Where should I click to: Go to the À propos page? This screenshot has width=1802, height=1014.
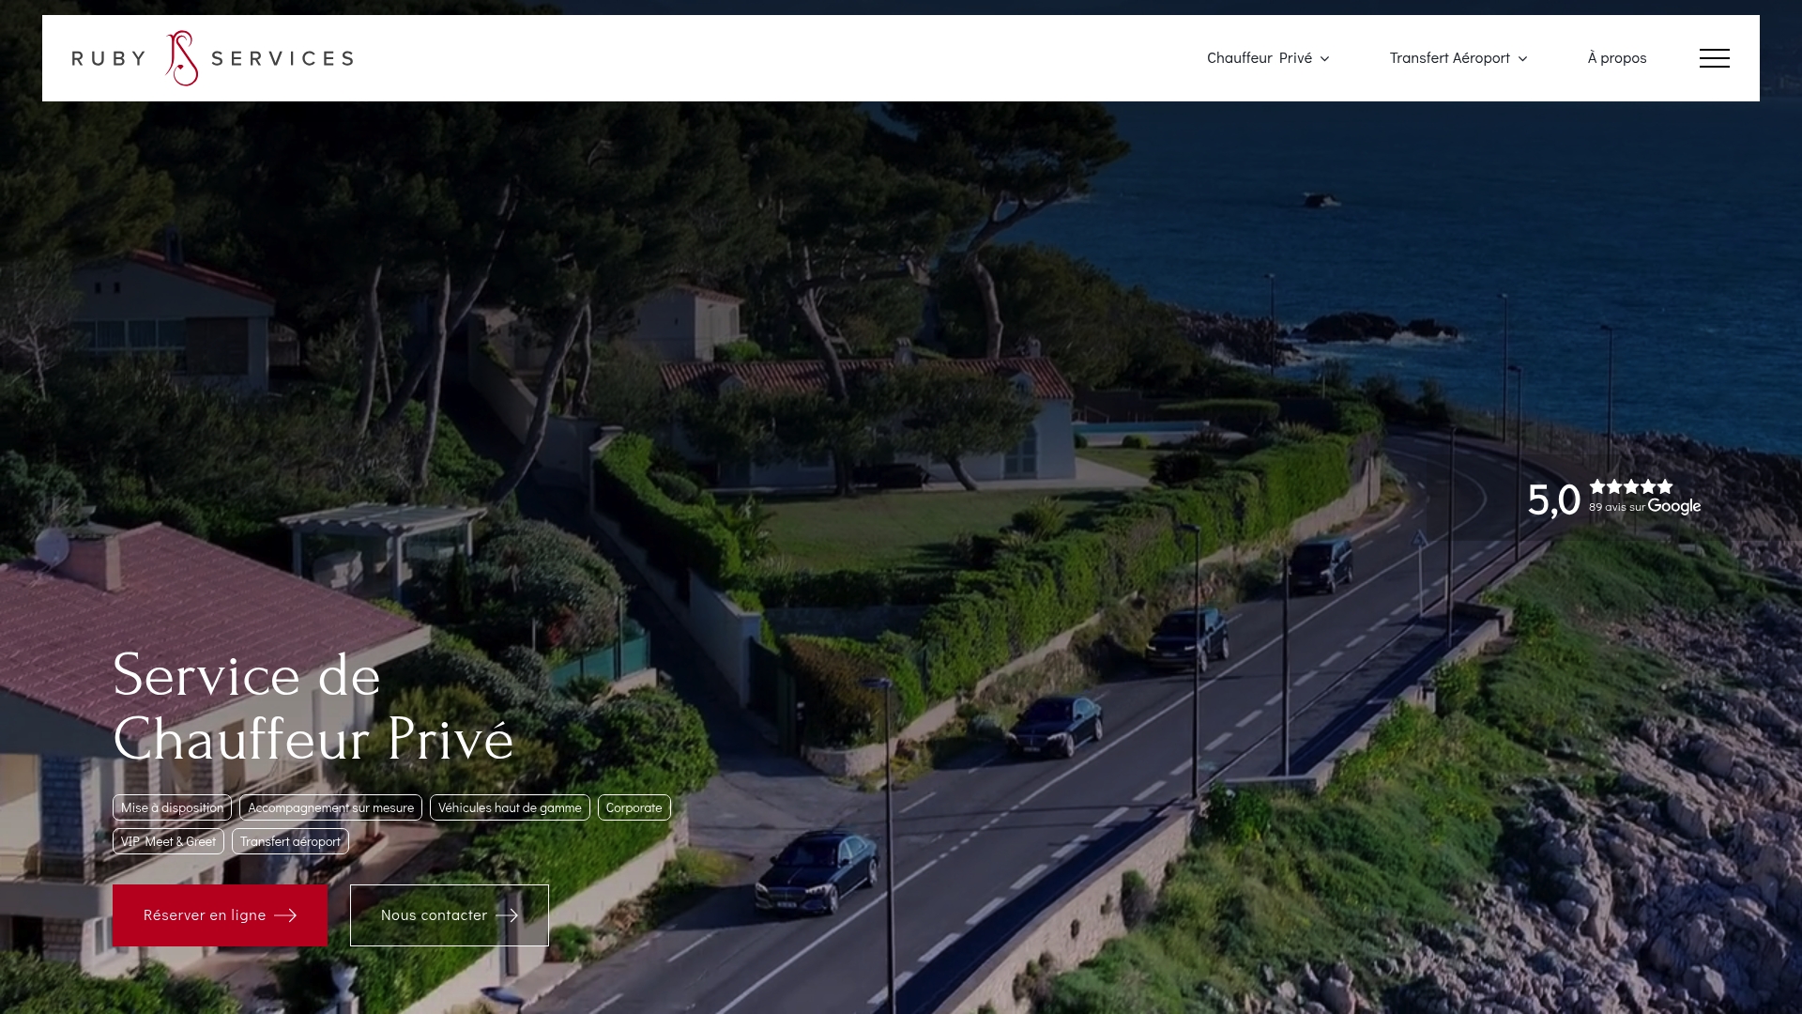coord(1617,58)
